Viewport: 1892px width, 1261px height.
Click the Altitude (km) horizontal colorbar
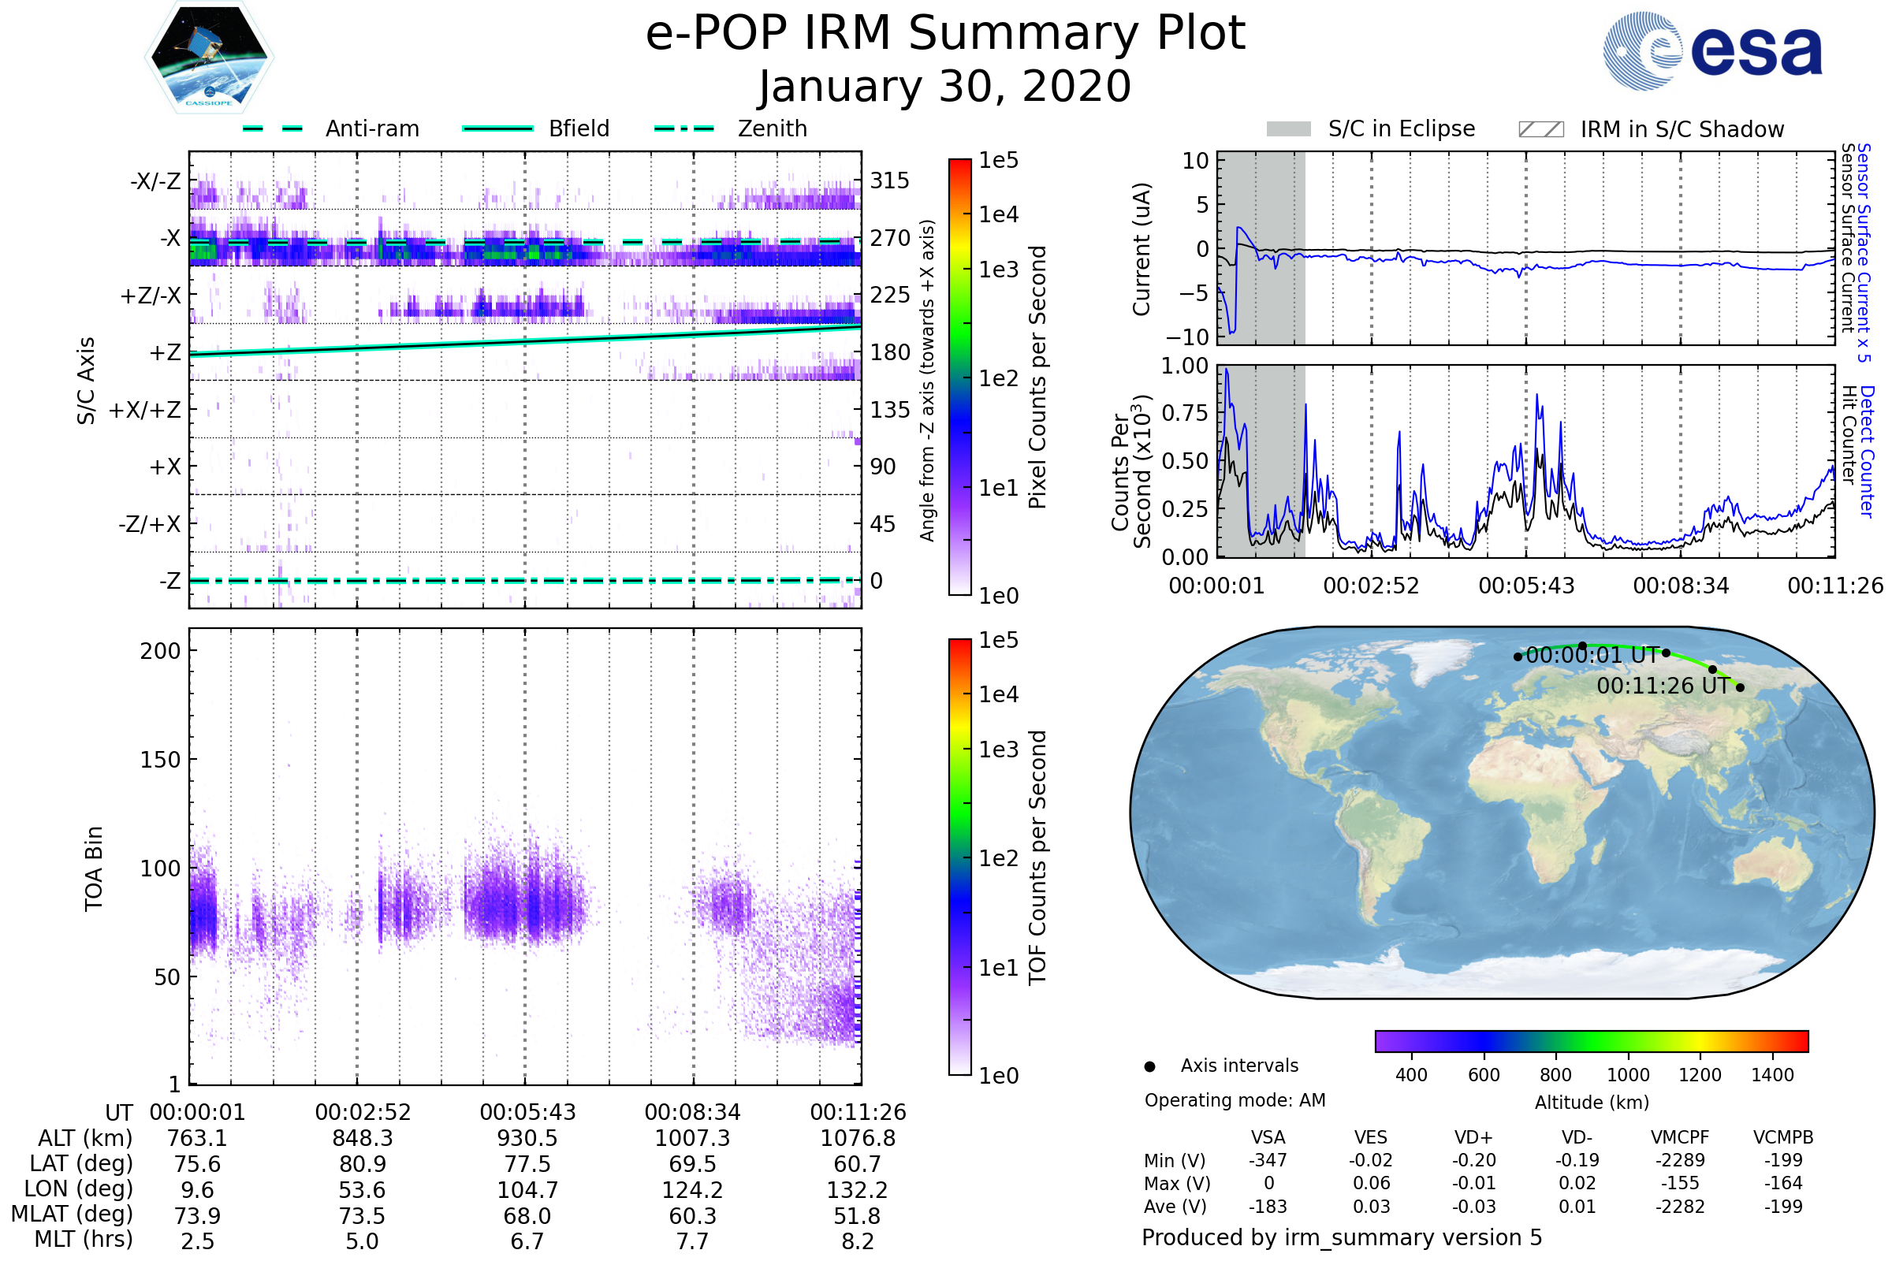pos(1591,1040)
